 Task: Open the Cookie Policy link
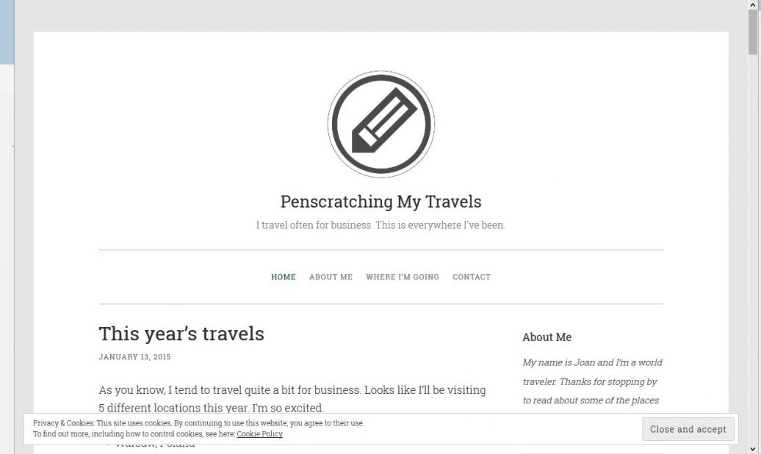click(x=259, y=434)
